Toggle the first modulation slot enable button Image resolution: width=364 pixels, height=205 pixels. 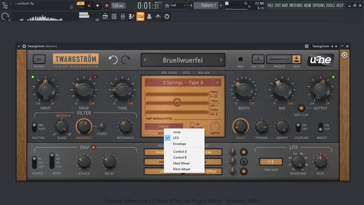tap(244, 152)
